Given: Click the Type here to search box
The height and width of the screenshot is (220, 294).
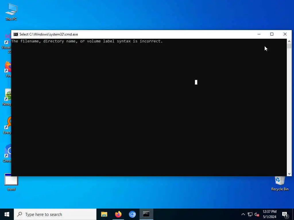Looking at the screenshot, I should [x=55, y=214].
